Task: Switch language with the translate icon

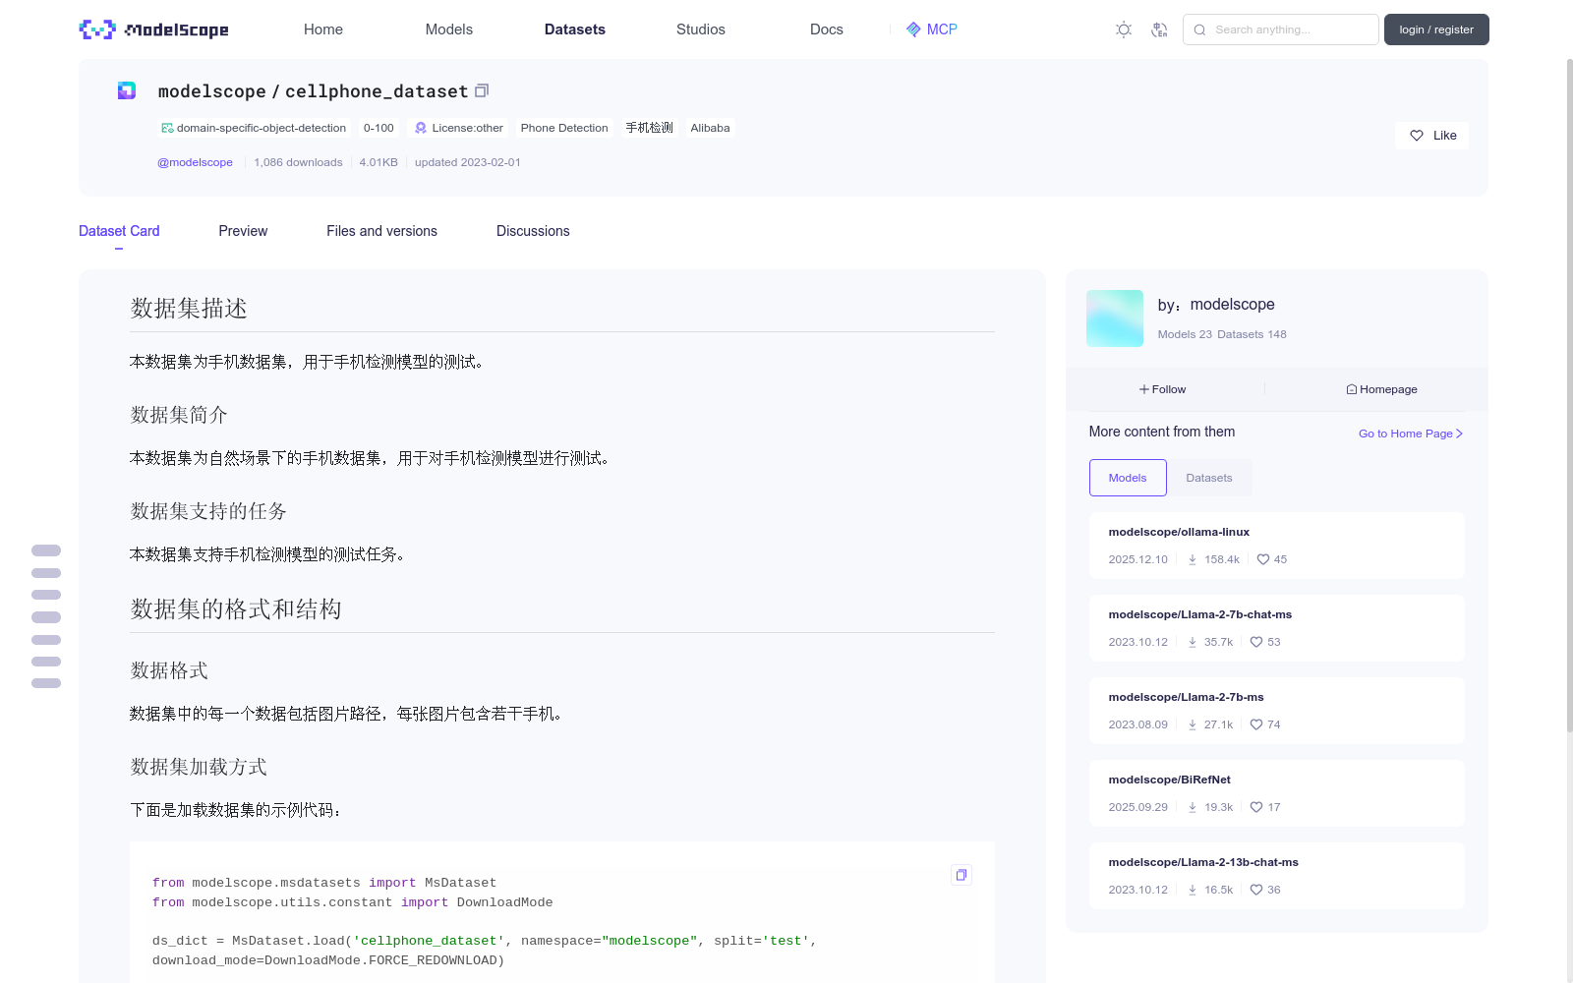Action: 1159,29
